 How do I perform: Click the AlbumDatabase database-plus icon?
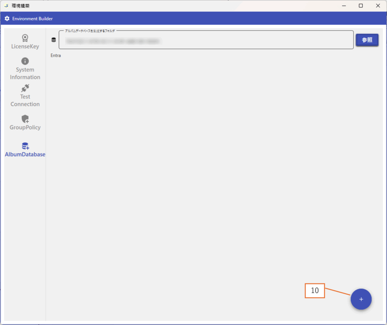[25, 146]
